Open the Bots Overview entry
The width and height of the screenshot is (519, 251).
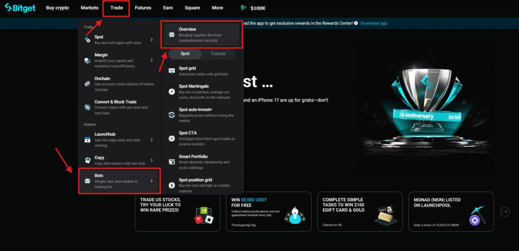tap(203, 34)
